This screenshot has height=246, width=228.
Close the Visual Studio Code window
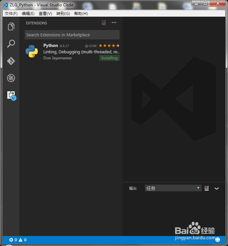coord(218,3)
